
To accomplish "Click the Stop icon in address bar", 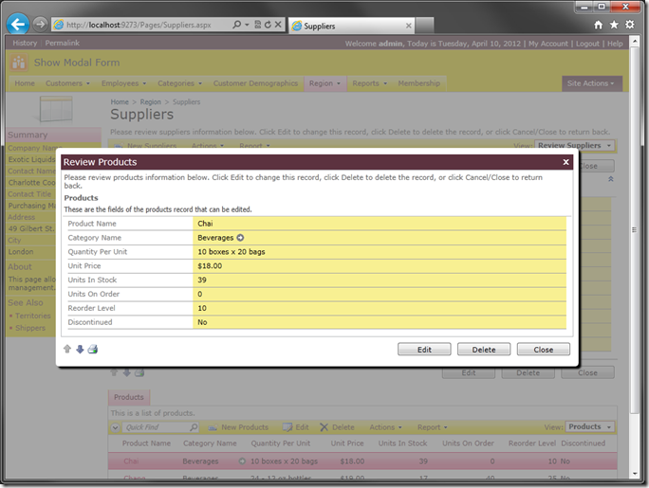I will [278, 25].
